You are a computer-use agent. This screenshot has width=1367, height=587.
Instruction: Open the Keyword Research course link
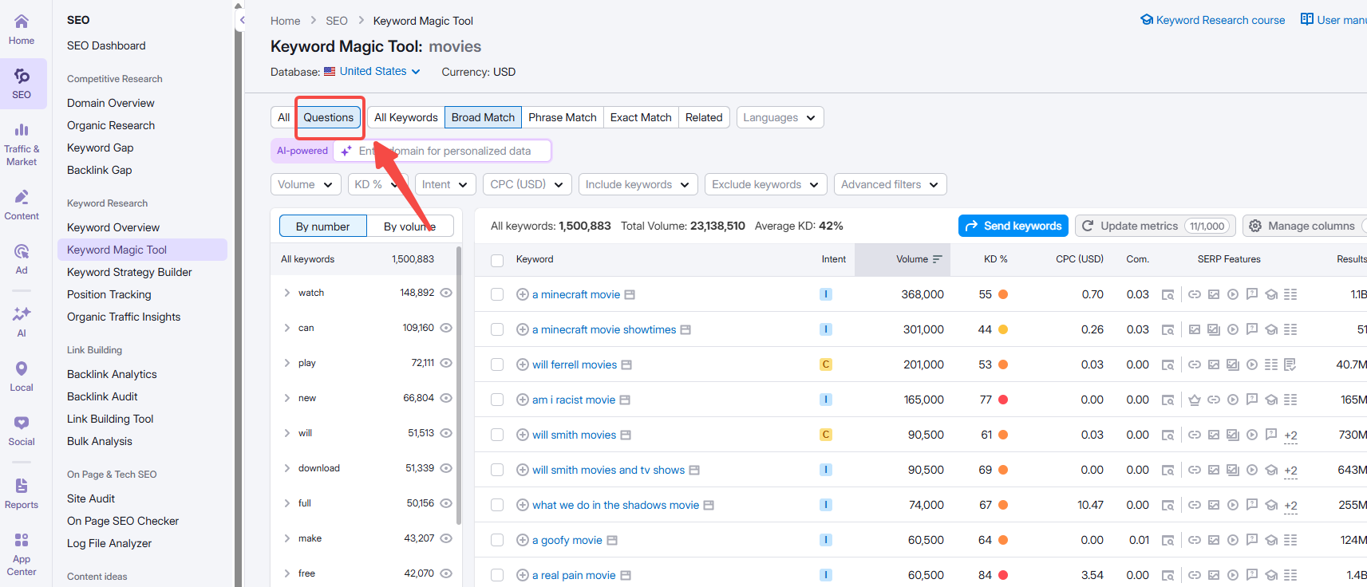tap(1213, 20)
